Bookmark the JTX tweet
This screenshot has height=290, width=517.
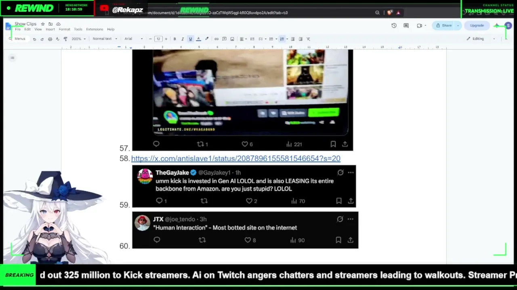pos(338,240)
